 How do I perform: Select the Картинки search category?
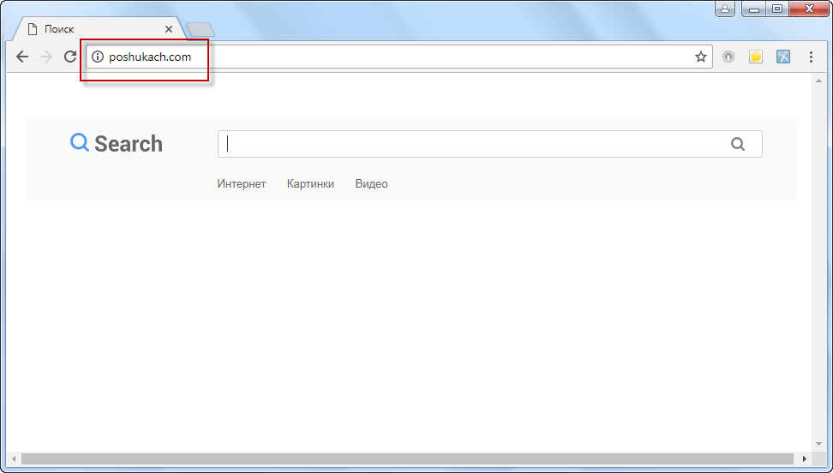[x=310, y=184]
